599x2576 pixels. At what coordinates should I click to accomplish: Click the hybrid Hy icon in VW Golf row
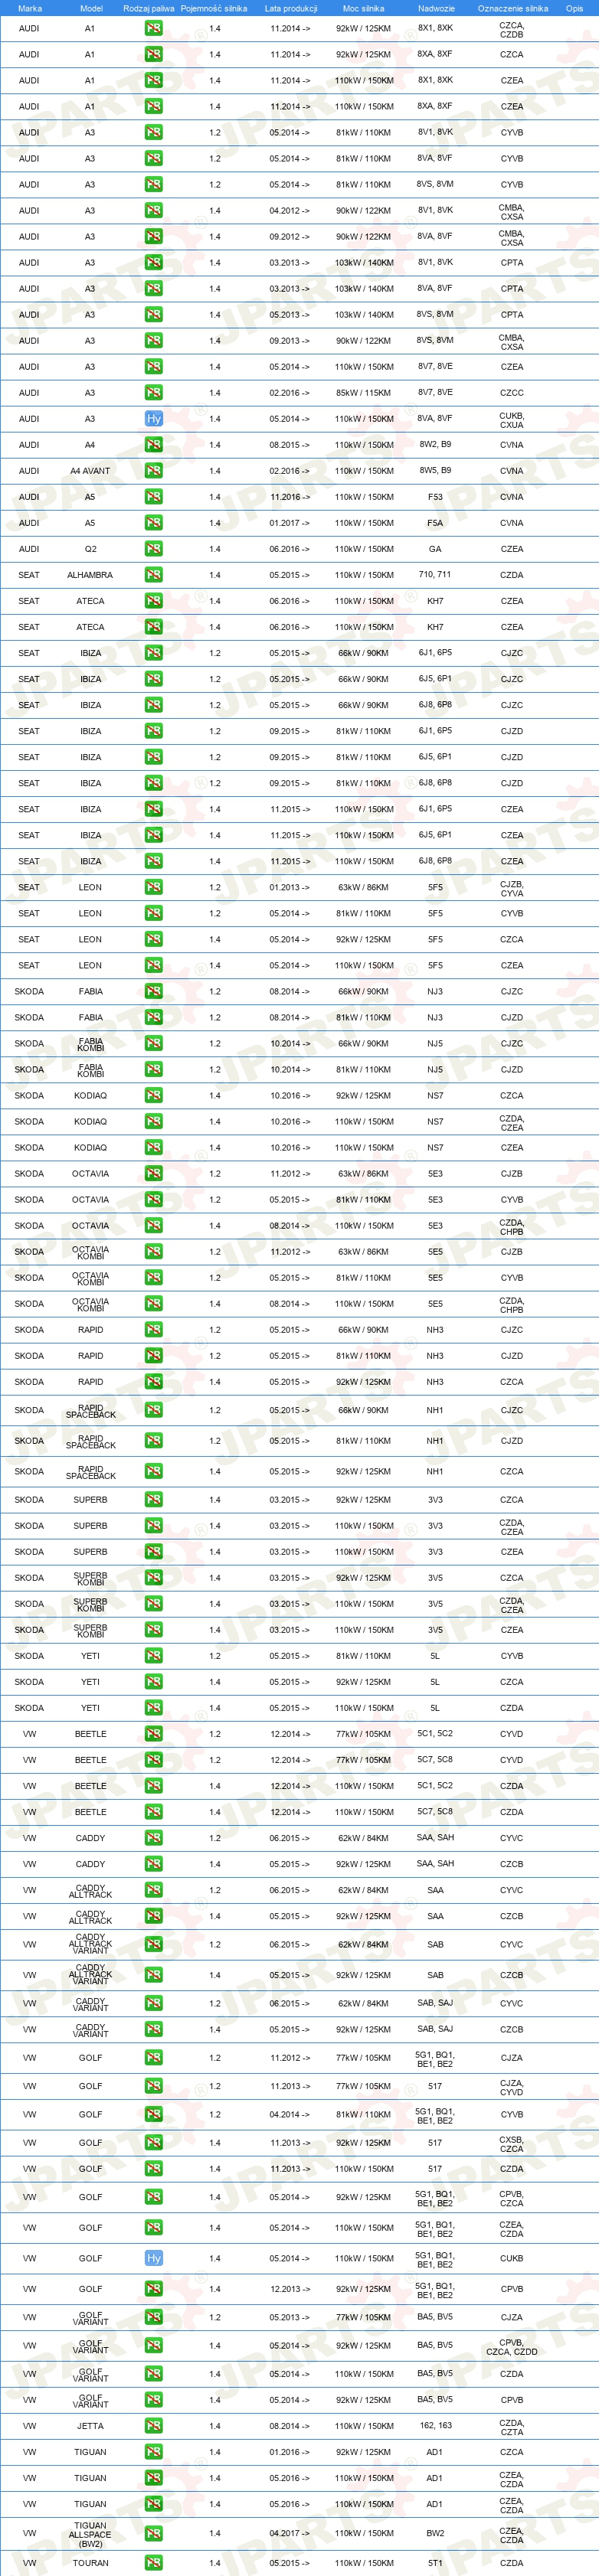point(153,2258)
